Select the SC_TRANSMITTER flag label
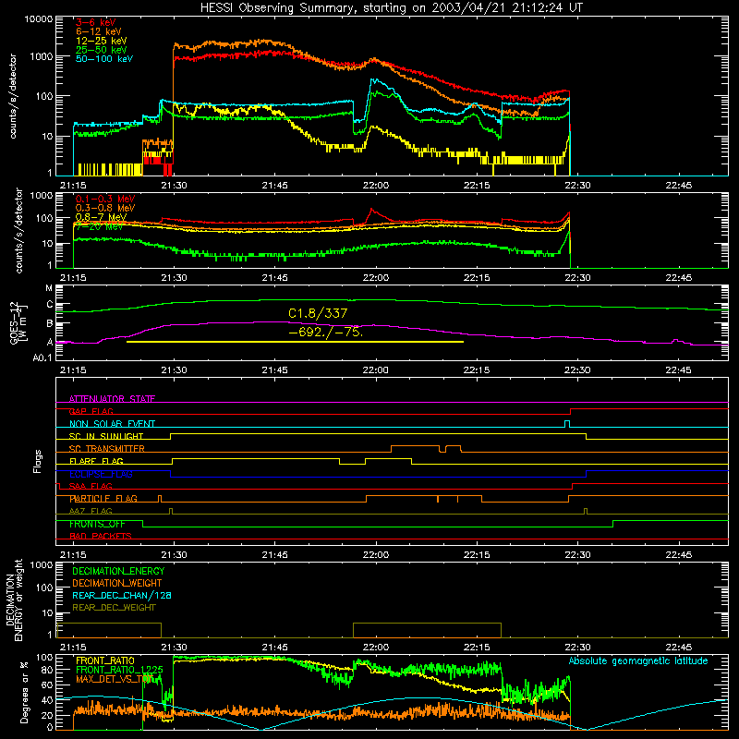This screenshot has height=739, width=739. (x=107, y=449)
